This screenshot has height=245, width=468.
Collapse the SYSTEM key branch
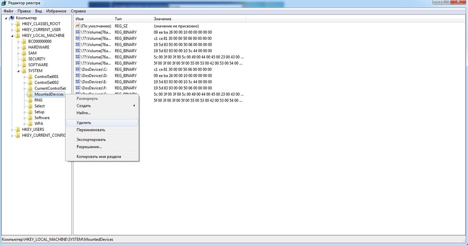point(19,71)
